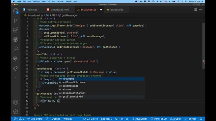Open Source Control view icon

tap(16, 21)
